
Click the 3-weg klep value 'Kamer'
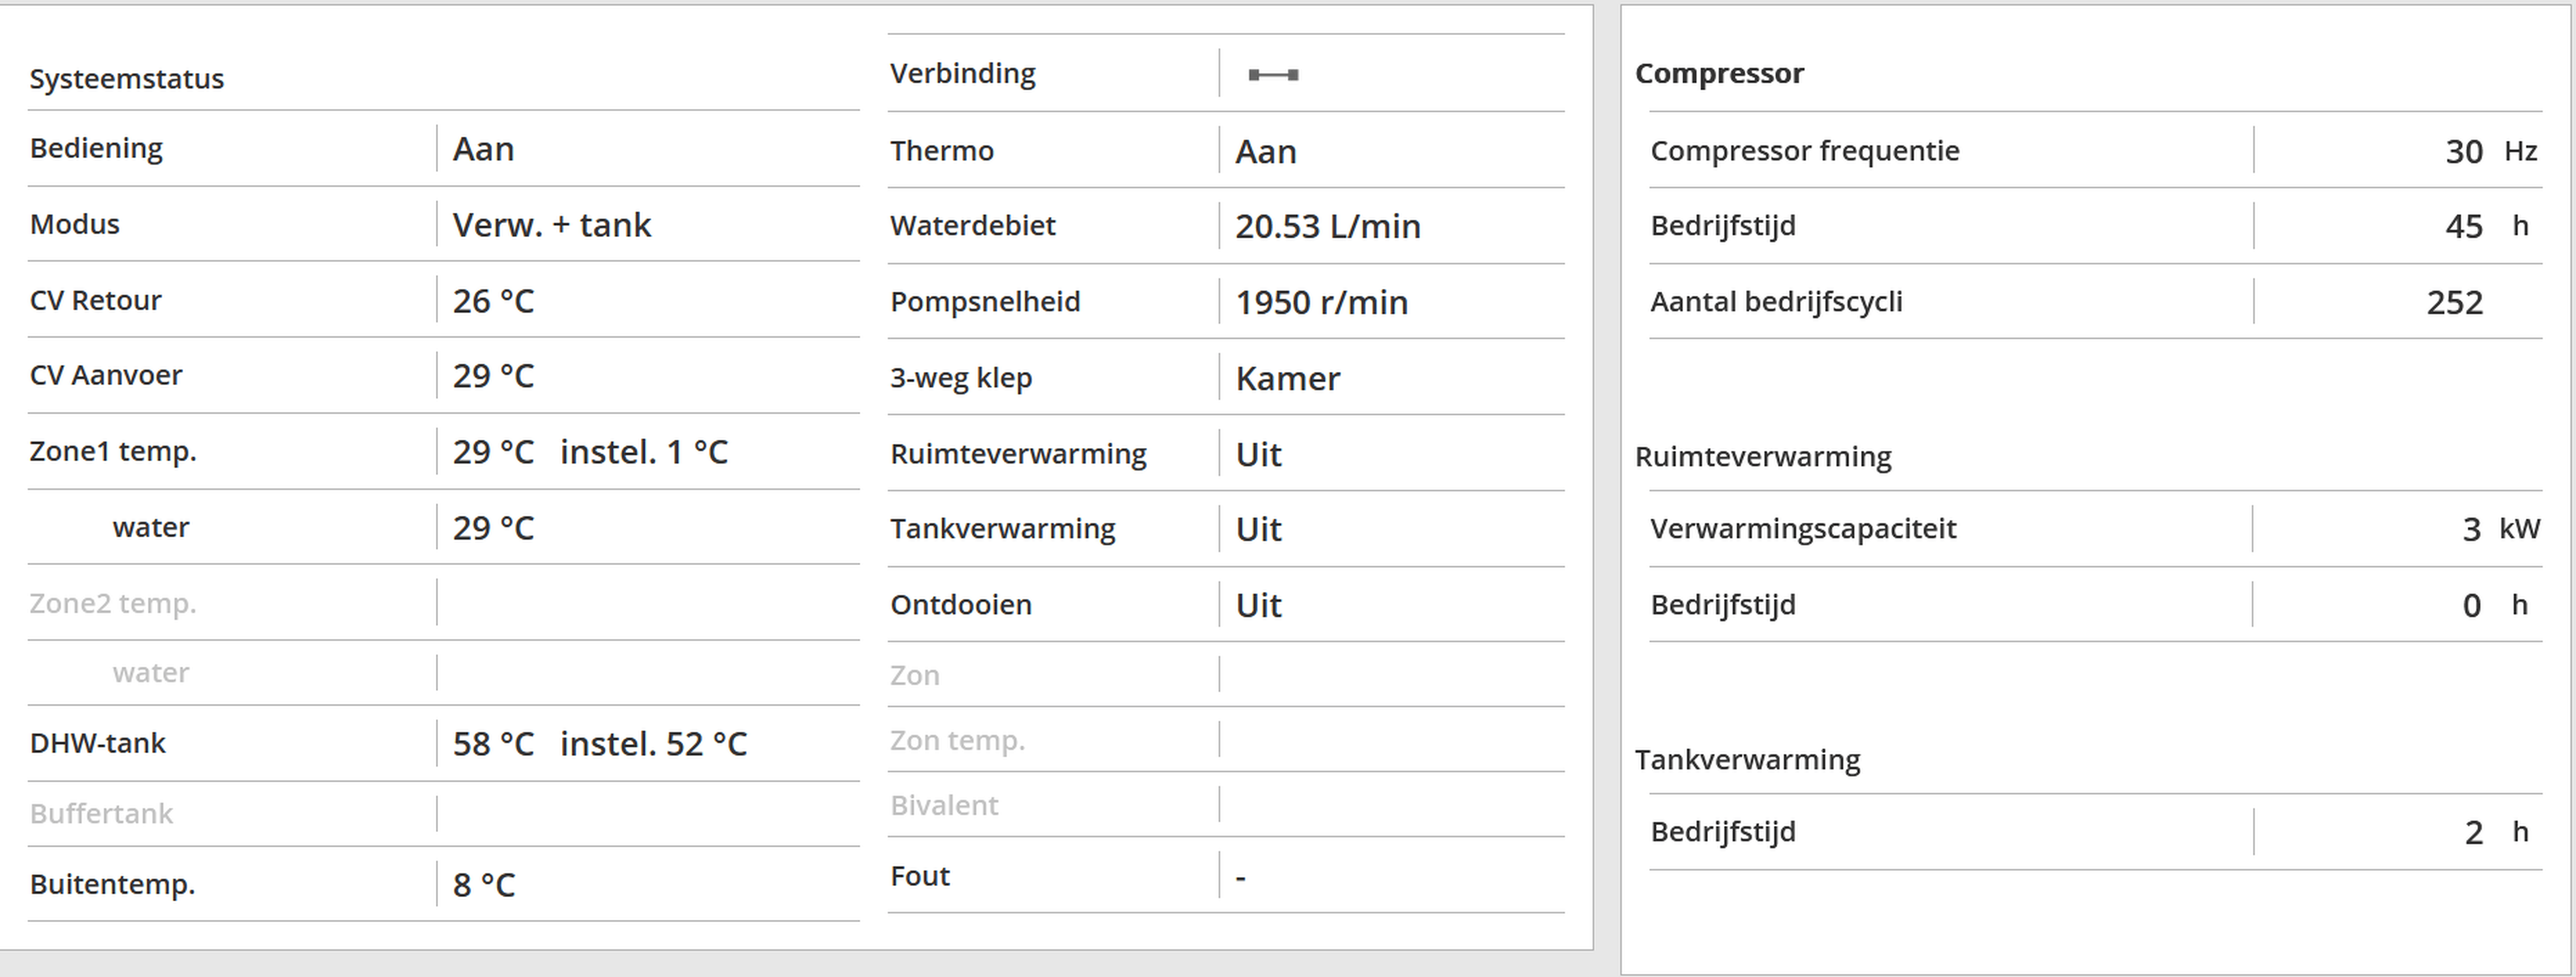pyautogui.click(x=1287, y=379)
